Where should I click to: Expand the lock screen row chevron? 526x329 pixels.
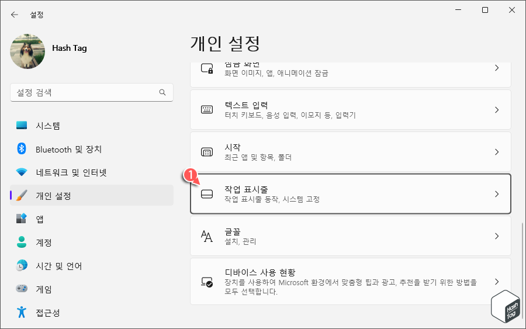point(497,68)
